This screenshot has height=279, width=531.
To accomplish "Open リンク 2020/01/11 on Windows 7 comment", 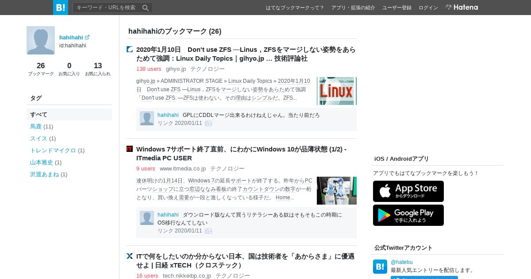I will 180,231.
